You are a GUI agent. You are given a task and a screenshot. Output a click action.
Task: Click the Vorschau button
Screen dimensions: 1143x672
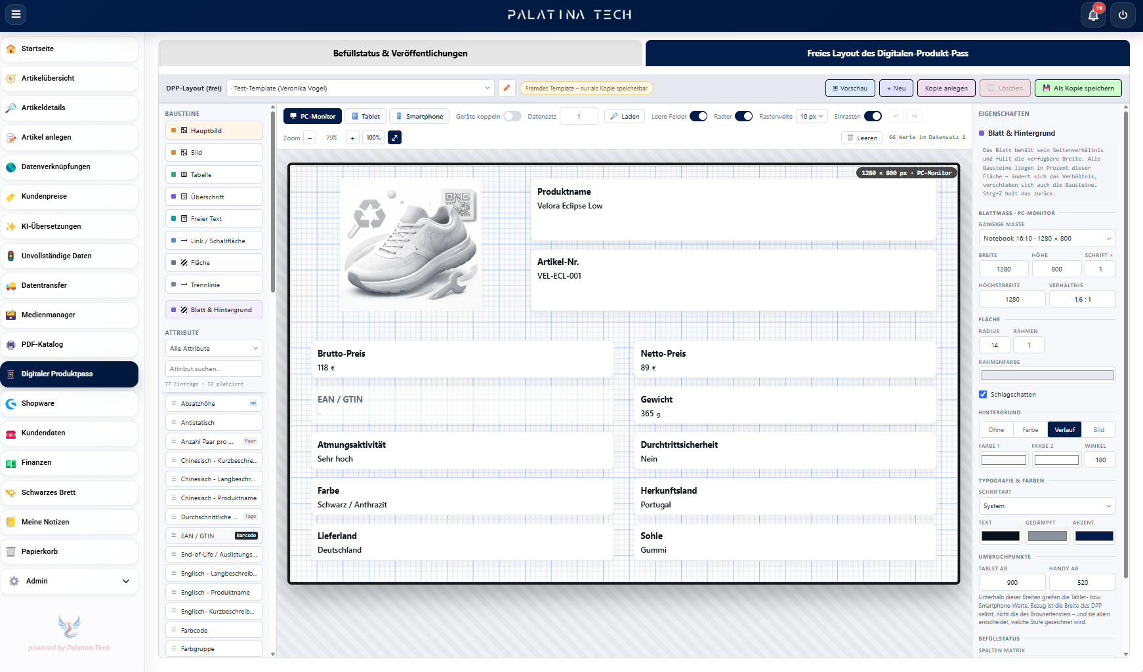point(850,88)
